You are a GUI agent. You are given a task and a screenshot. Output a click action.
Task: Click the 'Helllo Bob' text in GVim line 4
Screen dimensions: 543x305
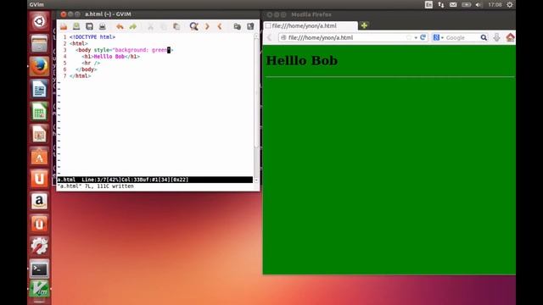click(x=109, y=57)
